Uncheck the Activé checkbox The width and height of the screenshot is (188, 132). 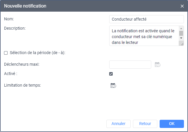pos(111,74)
